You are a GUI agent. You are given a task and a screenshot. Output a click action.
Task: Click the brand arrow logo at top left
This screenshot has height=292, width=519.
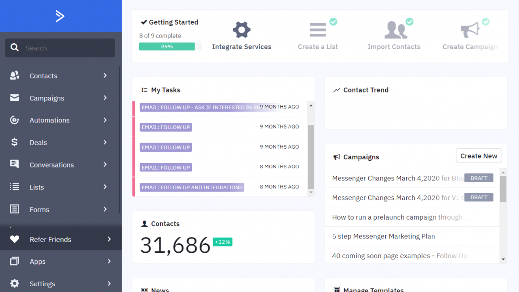tap(60, 16)
